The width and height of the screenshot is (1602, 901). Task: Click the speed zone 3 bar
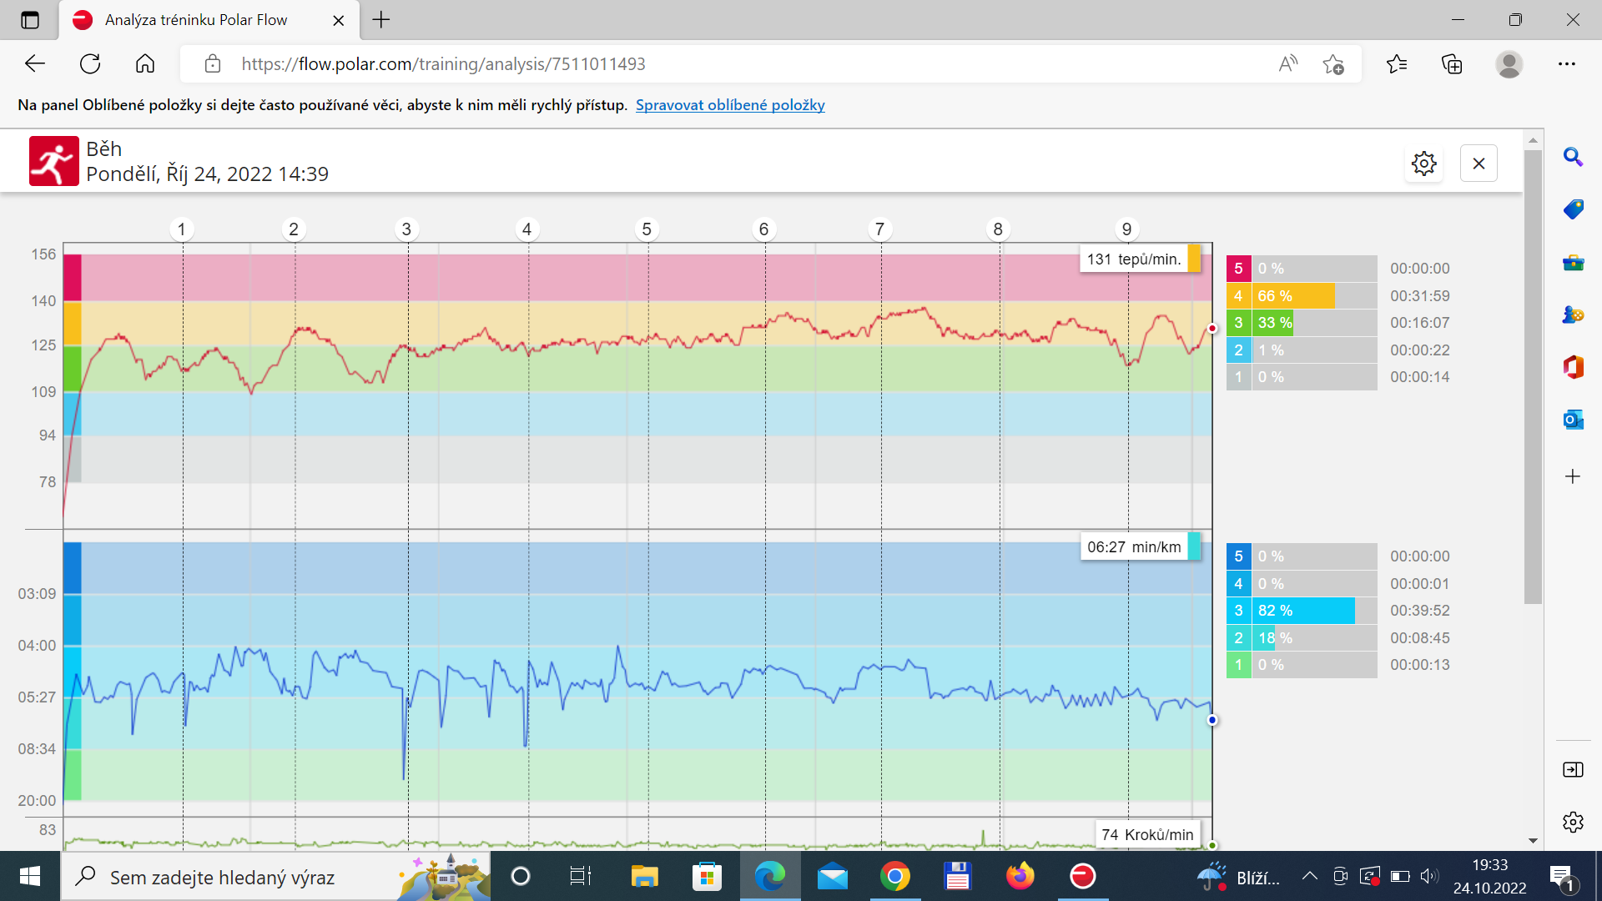1302,611
